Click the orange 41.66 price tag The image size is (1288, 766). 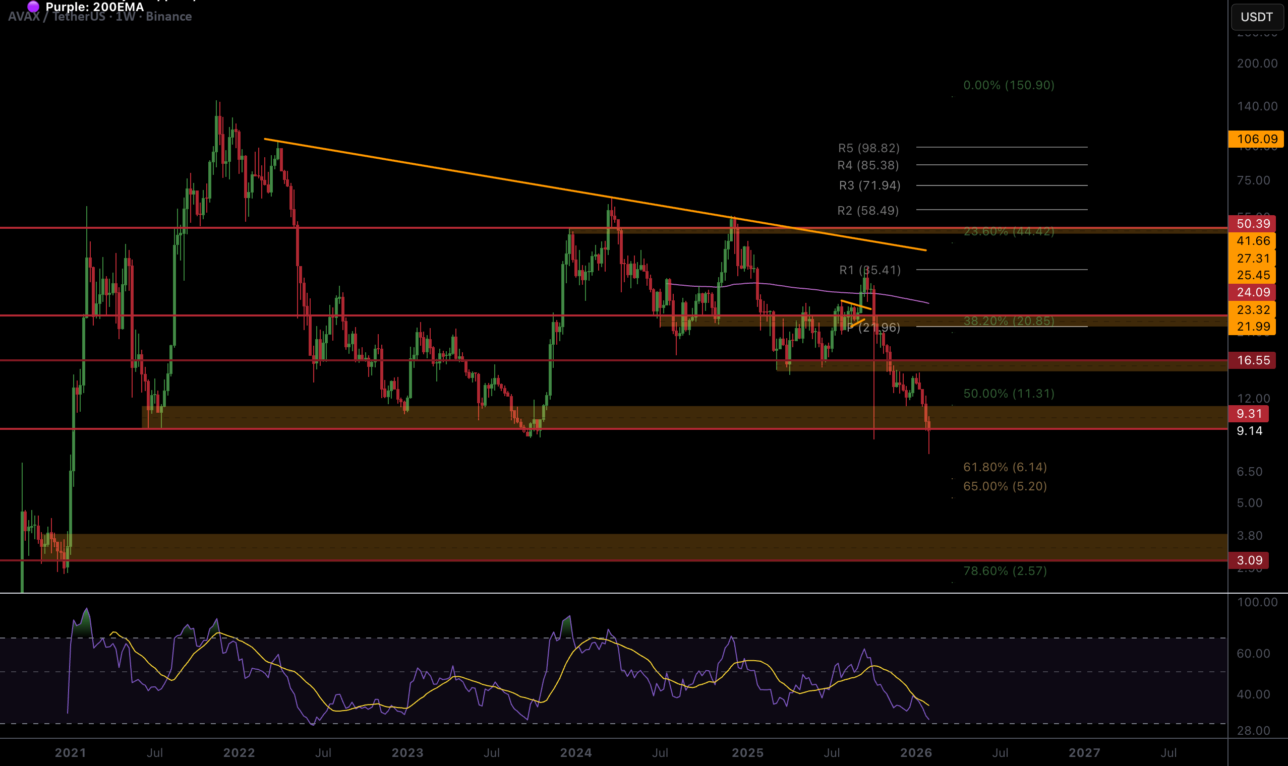[1253, 240]
